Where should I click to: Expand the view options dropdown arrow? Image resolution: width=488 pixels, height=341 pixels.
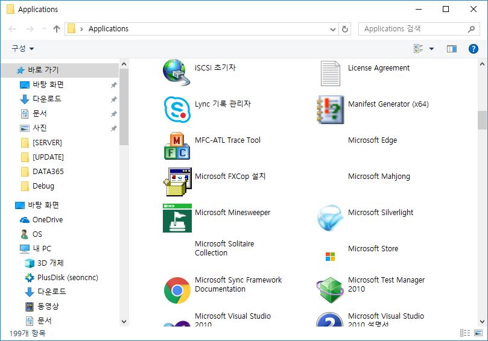pyautogui.click(x=431, y=48)
